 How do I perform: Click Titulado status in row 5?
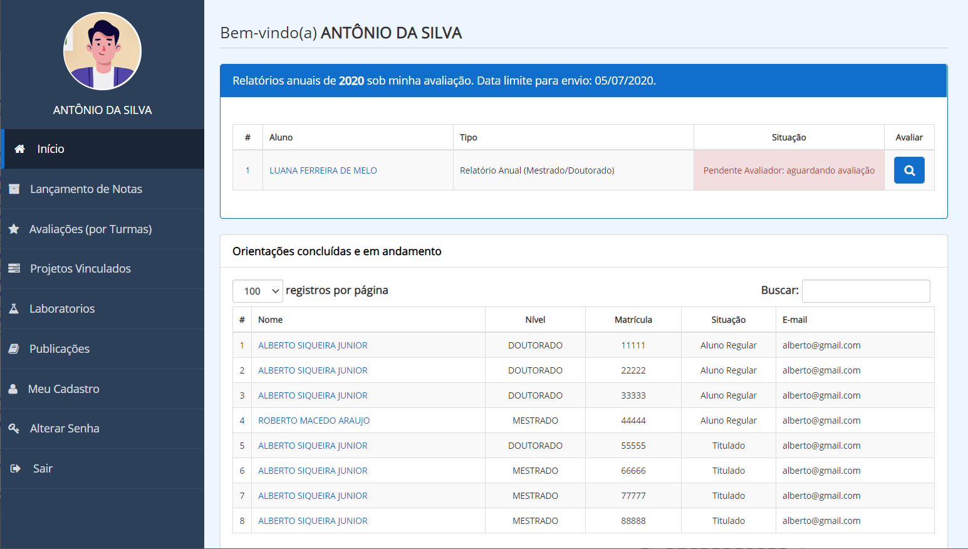(729, 446)
